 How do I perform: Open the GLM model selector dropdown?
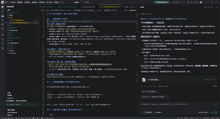click(204, 112)
